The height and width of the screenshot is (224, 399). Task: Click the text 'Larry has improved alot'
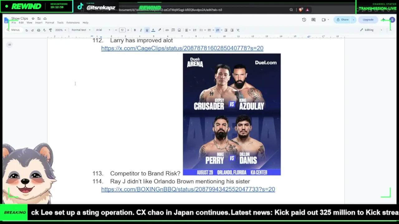[141, 40]
